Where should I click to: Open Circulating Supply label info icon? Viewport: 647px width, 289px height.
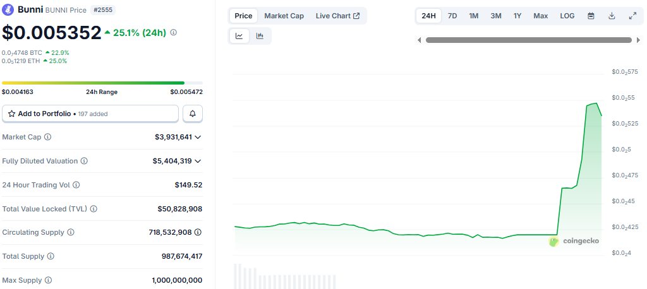click(71, 232)
